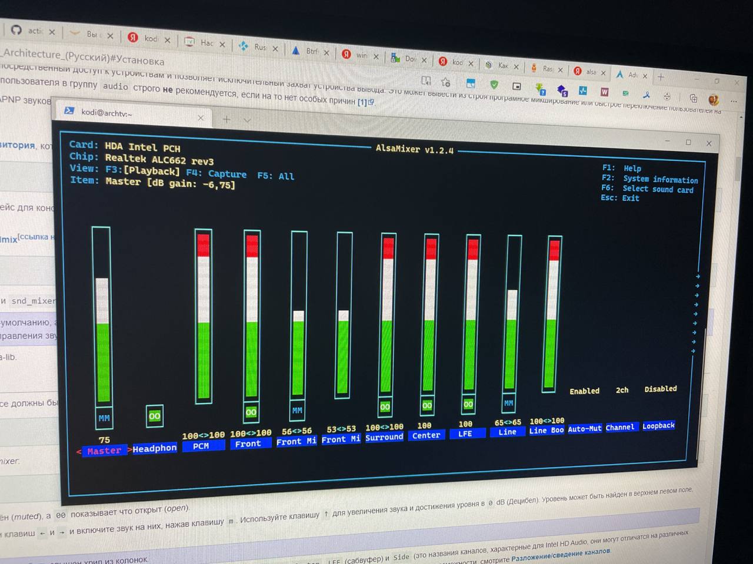Open a new browser tab with plus

pos(661,76)
